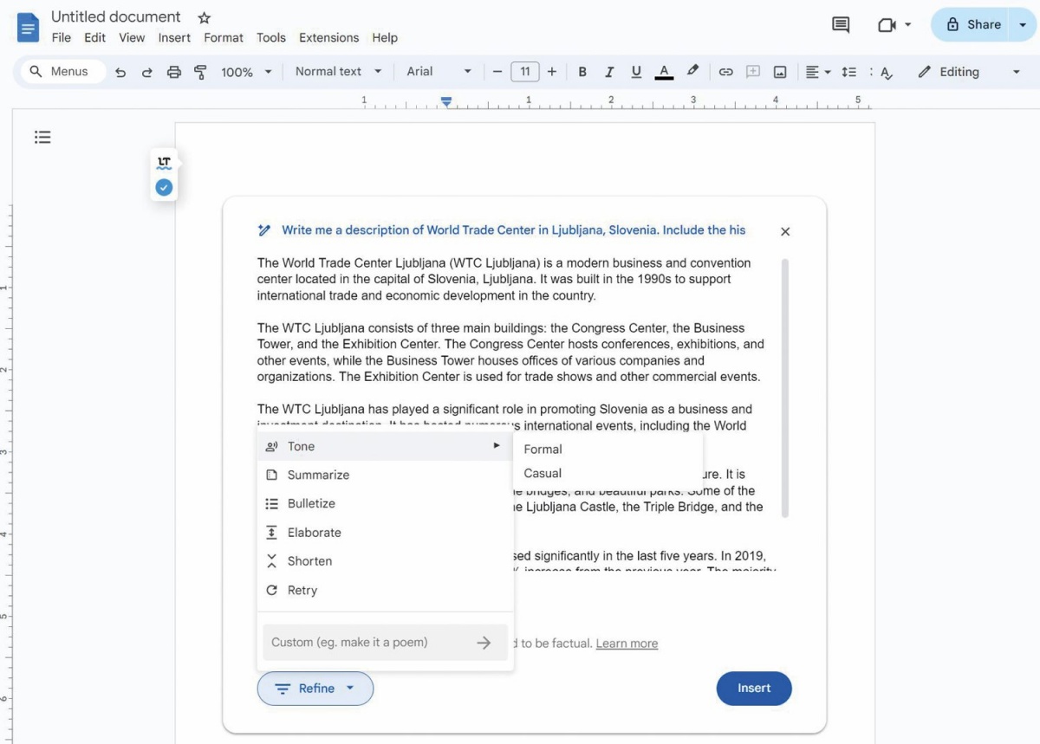Click the Untitled document title

pyautogui.click(x=116, y=17)
